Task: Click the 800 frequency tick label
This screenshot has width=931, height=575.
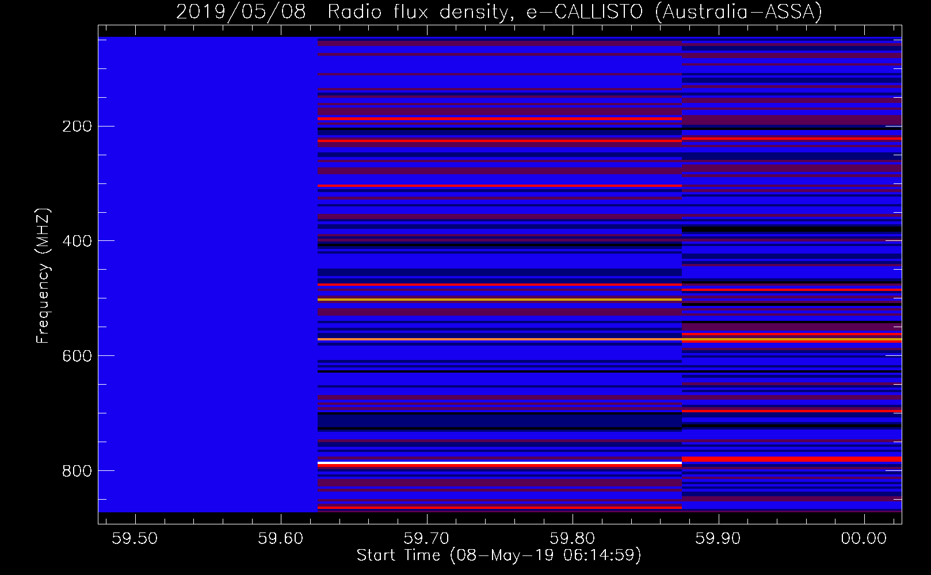Action: pyautogui.click(x=77, y=471)
